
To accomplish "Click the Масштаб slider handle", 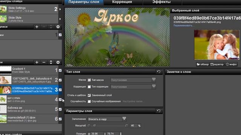I will pyautogui.click(x=95, y=126).
